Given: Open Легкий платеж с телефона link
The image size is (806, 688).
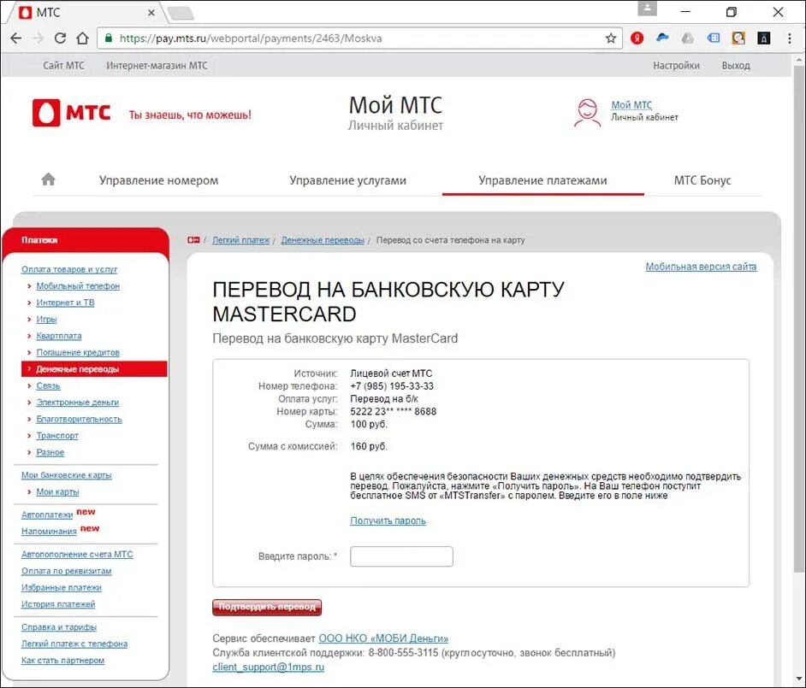Looking at the screenshot, I should tap(74, 644).
